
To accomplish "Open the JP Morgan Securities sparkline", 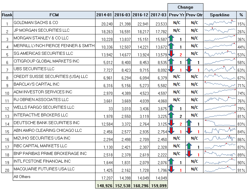I will (220, 31).
